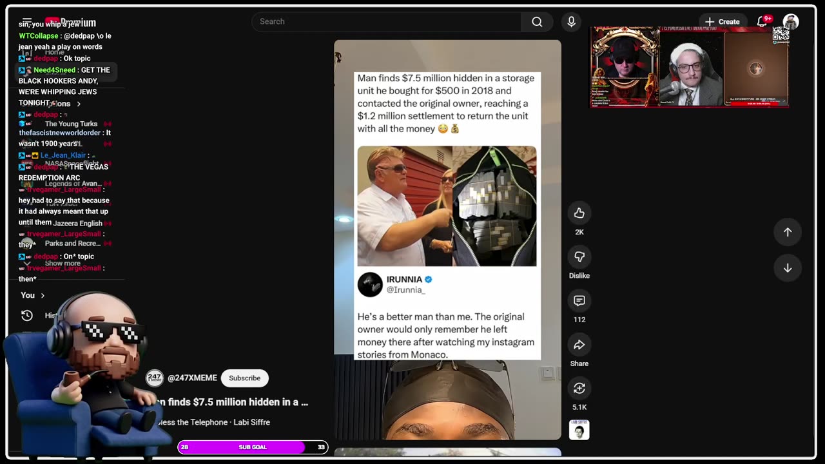
Task: Open the notifications bell
Action: click(762, 21)
